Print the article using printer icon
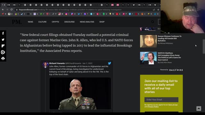This screenshot has height=115, width=205. [3, 58]
